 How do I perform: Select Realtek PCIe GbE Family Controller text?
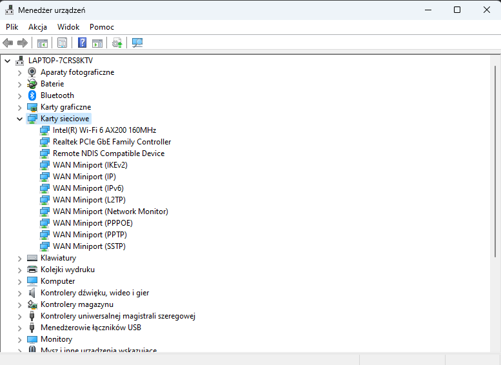point(112,142)
